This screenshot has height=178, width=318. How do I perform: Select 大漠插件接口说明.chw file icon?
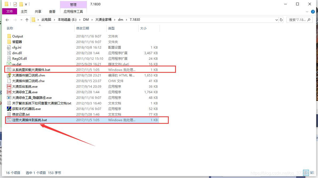point(9,81)
